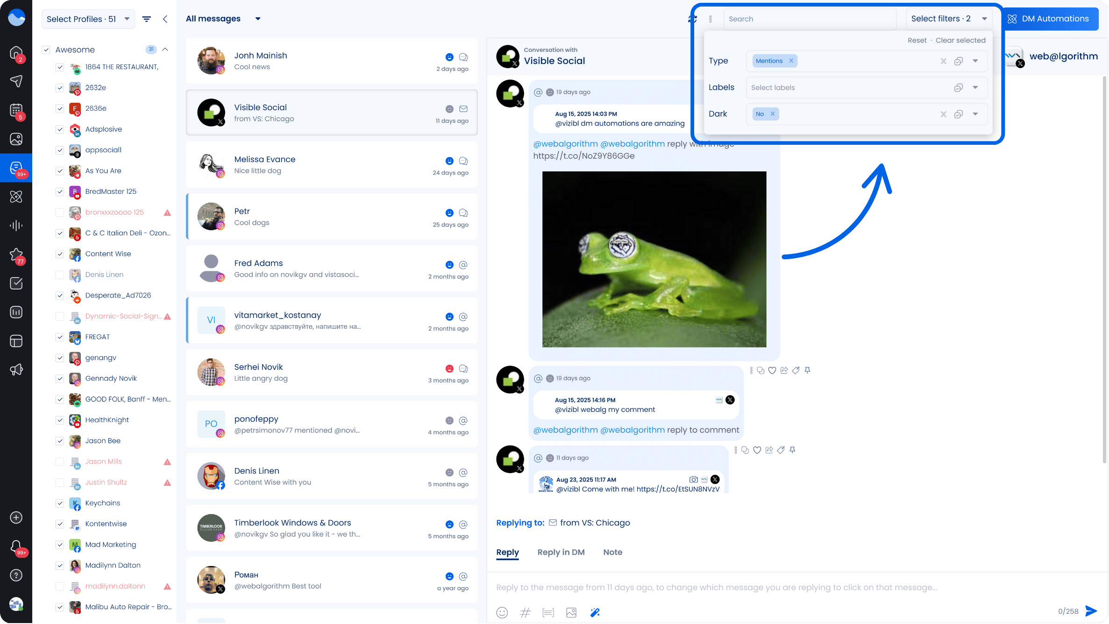
Task: Uncheck the FREGAT profile checkbox
Action: click(60, 337)
